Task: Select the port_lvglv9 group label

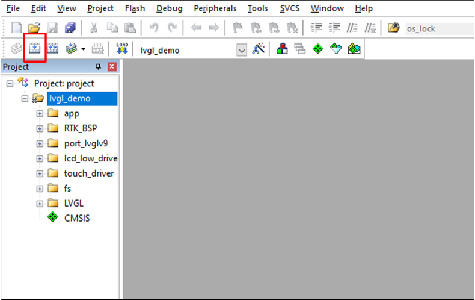Action: point(86,143)
